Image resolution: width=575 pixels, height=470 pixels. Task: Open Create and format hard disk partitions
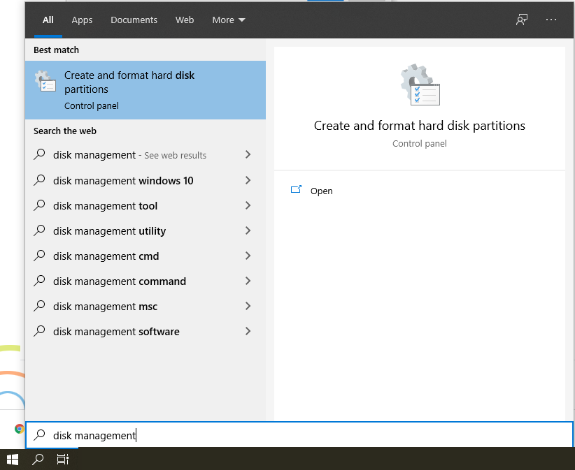[145, 90]
